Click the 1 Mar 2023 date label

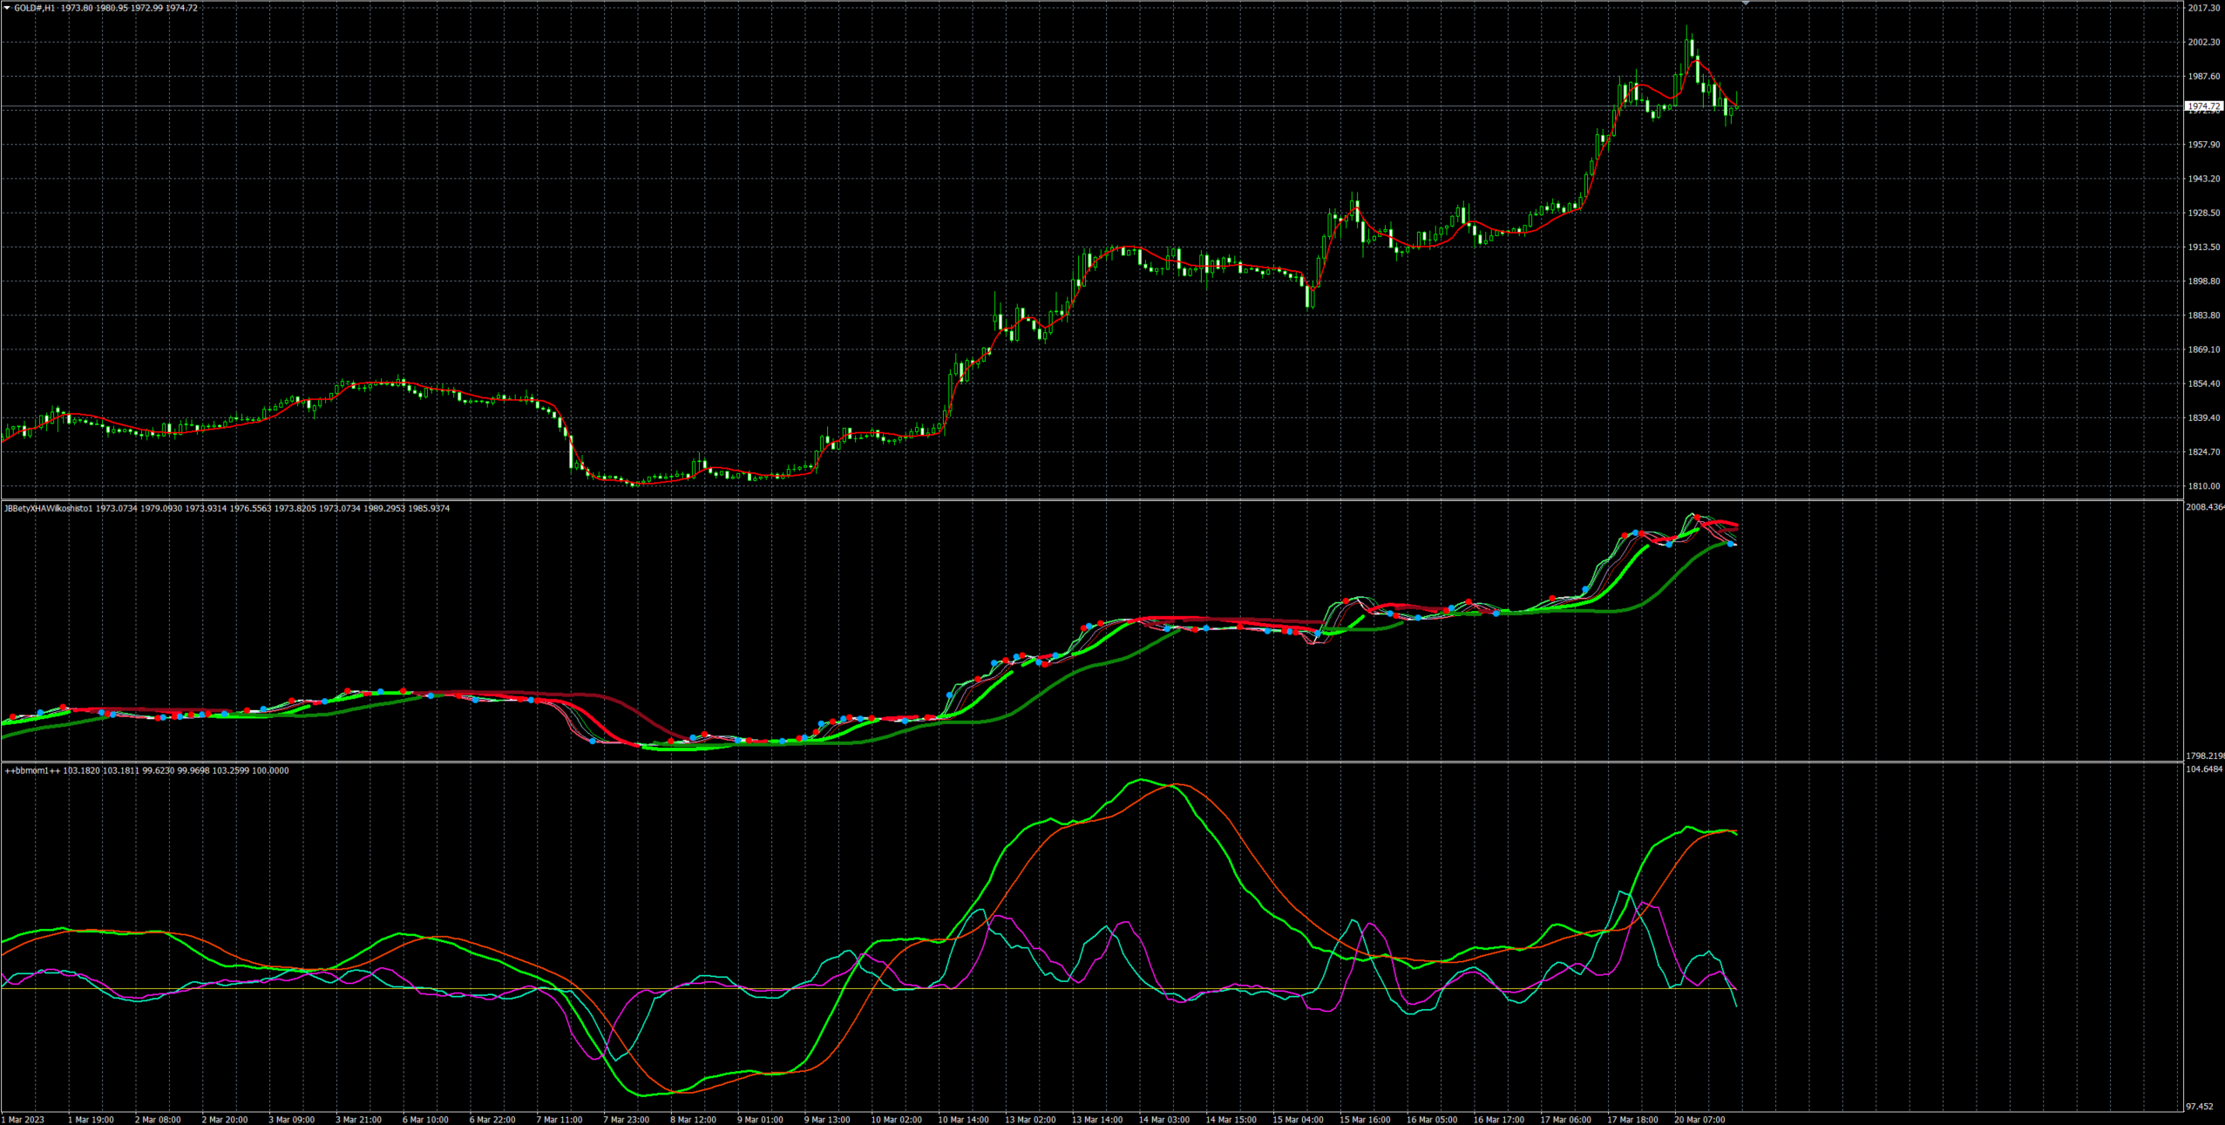point(24,1120)
